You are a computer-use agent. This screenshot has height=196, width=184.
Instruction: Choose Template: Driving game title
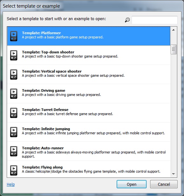[x=43, y=90]
